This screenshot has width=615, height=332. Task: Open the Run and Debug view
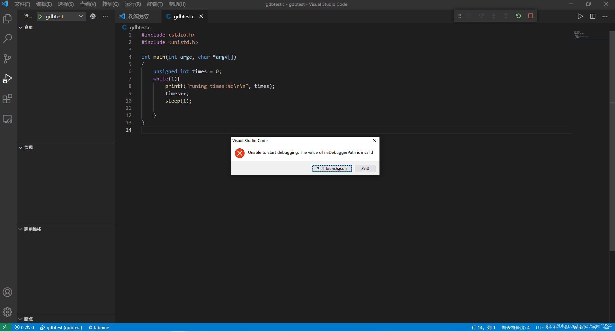pyautogui.click(x=7, y=79)
